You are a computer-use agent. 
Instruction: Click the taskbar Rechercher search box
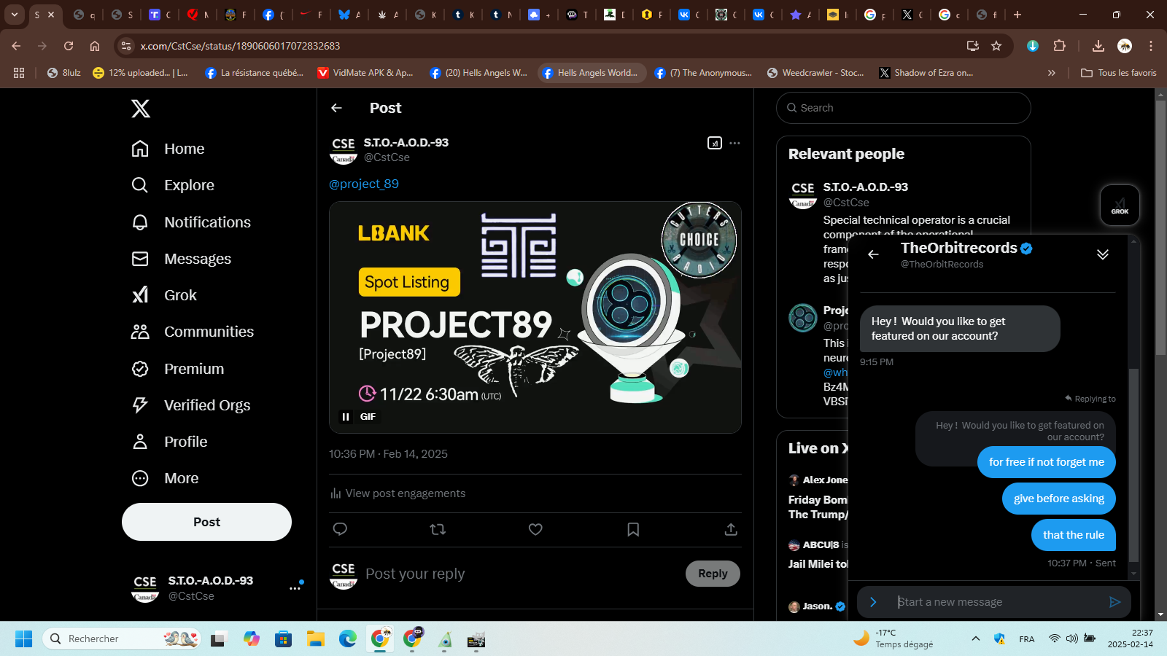click(x=121, y=639)
